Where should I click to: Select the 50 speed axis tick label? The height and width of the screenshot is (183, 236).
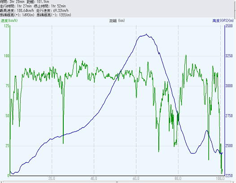[7, 116]
